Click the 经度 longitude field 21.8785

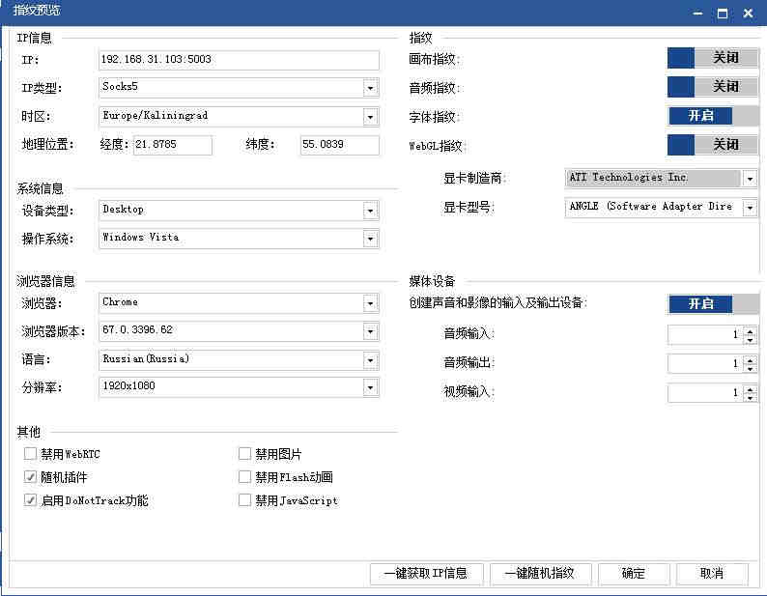[173, 145]
